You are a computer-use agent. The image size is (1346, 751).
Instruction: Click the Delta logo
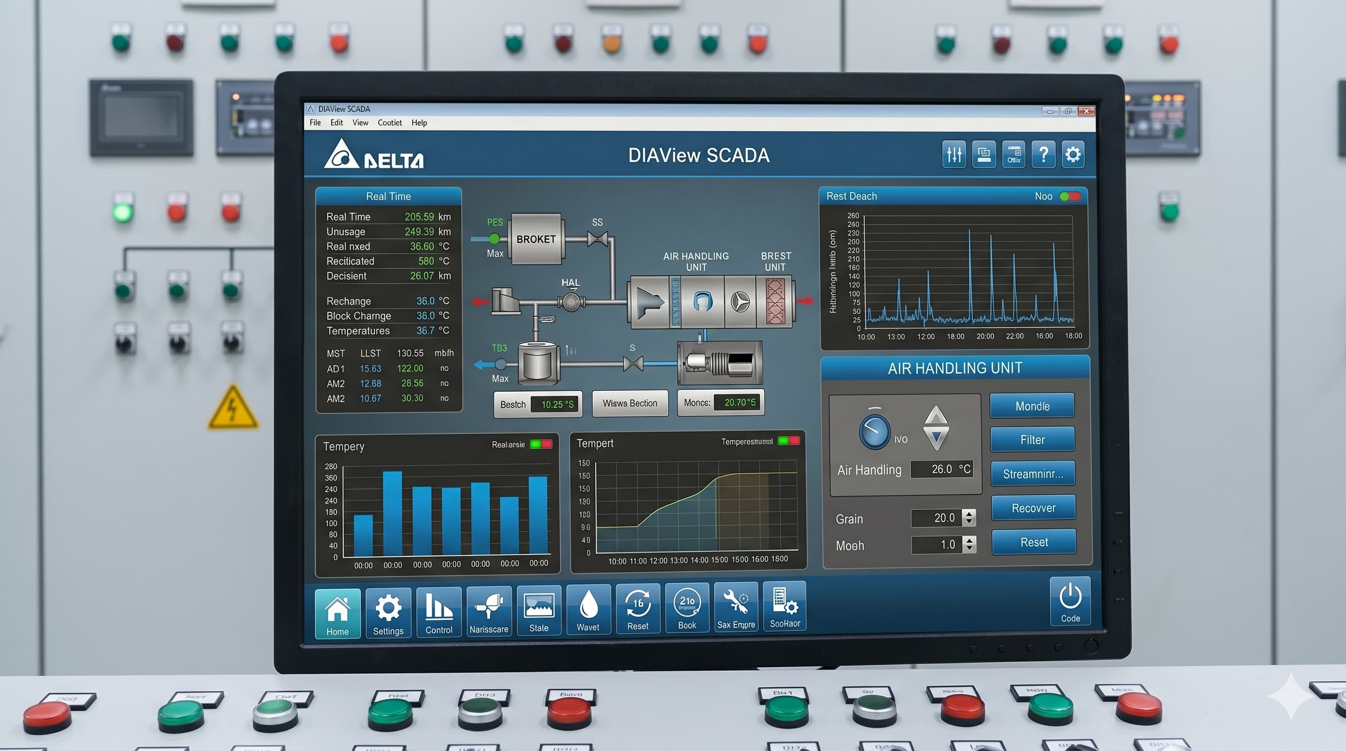pos(374,154)
